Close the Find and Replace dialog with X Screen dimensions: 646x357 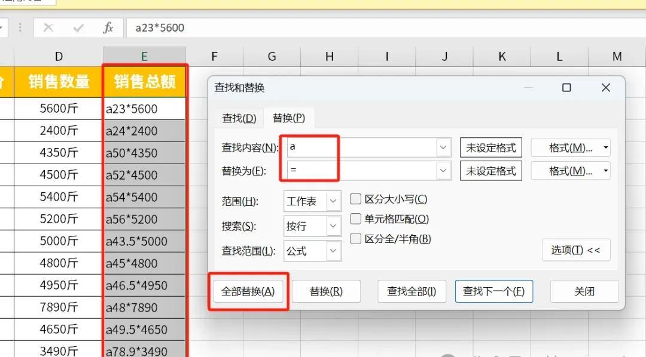click(605, 88)
